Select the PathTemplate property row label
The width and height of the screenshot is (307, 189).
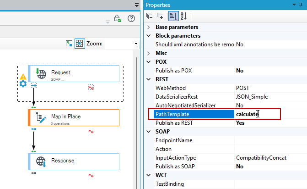click(194, 114)
